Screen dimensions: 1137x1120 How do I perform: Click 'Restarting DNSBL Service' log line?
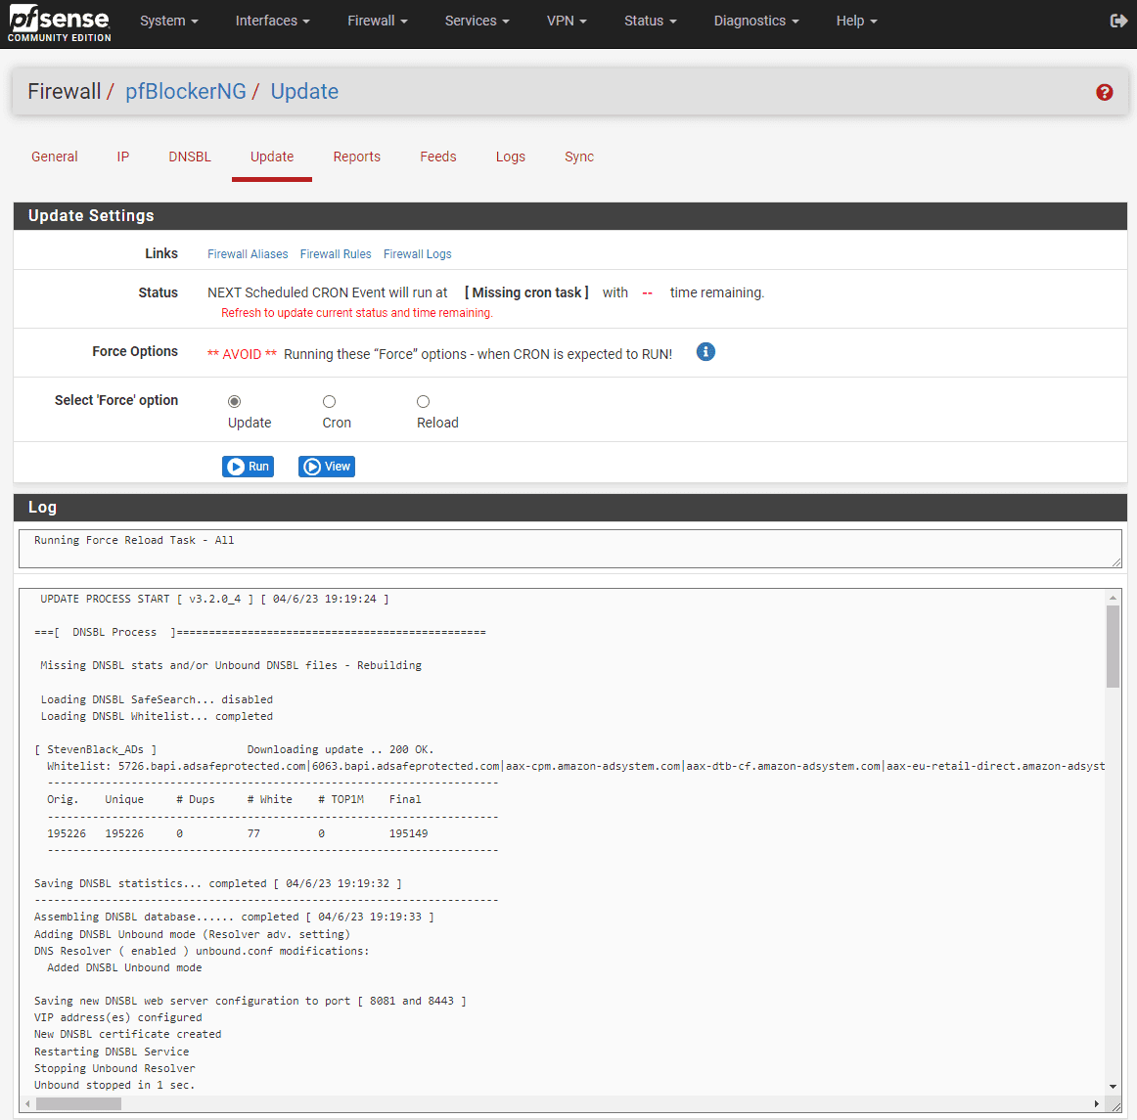[x=112, y=1052]
